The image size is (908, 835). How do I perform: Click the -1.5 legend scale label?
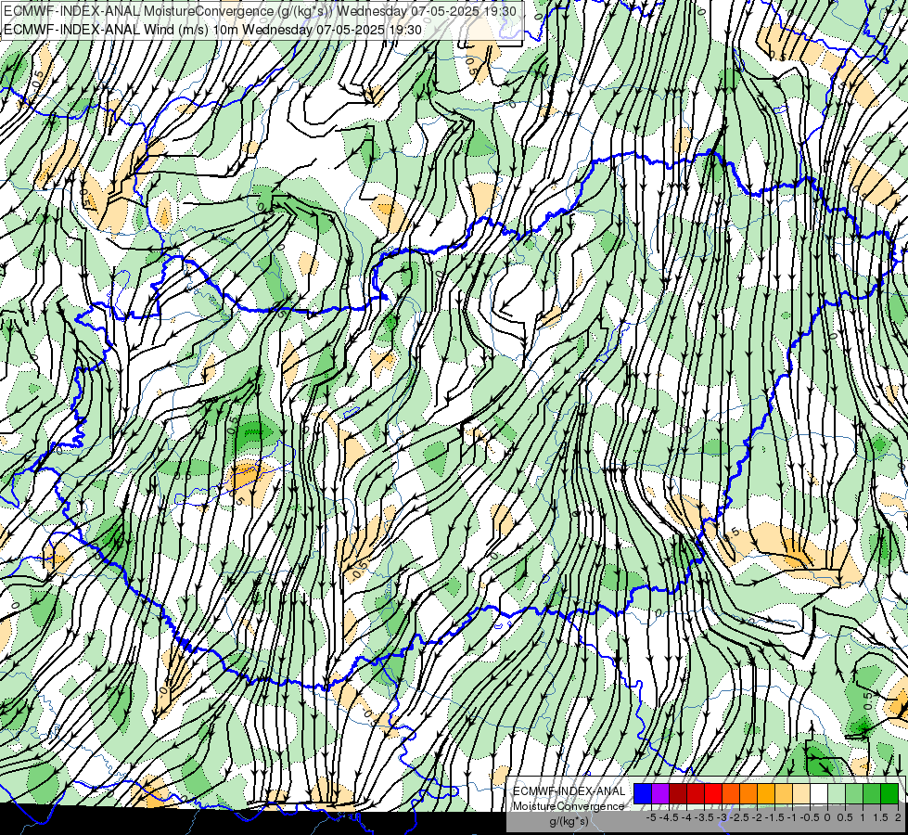[x=774, y=817]
